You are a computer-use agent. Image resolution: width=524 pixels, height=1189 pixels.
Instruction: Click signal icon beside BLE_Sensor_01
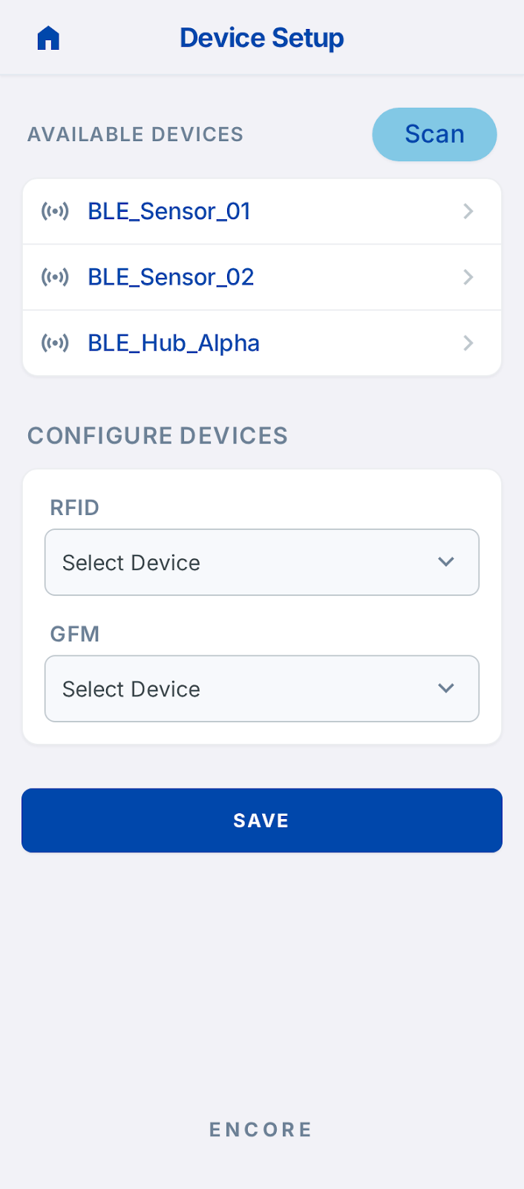pyautogui.click(x=55, y=212)
